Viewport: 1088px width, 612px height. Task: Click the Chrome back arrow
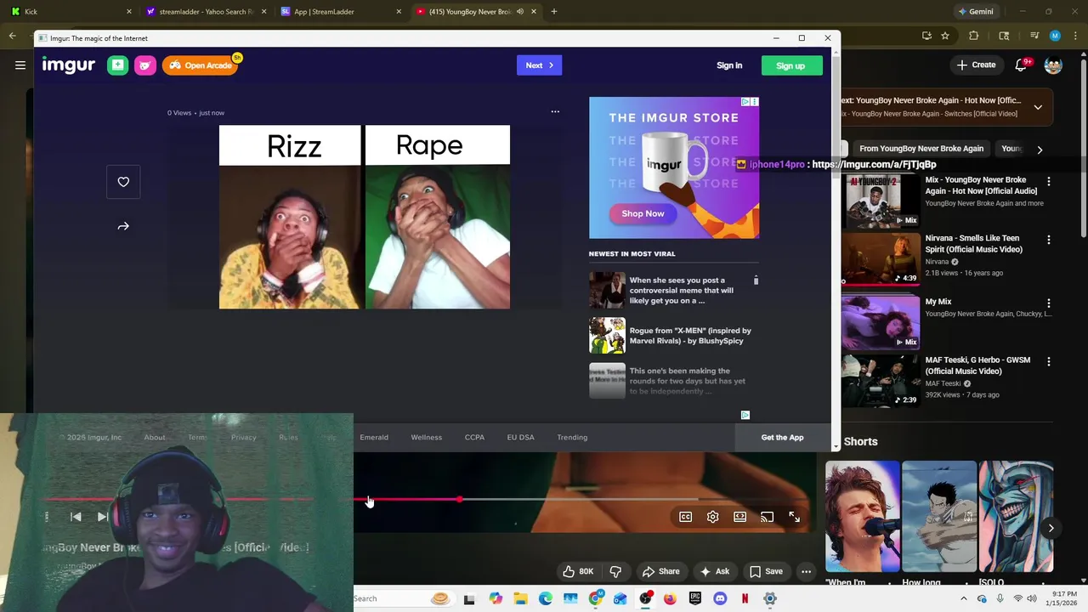[x=12, y=36]
